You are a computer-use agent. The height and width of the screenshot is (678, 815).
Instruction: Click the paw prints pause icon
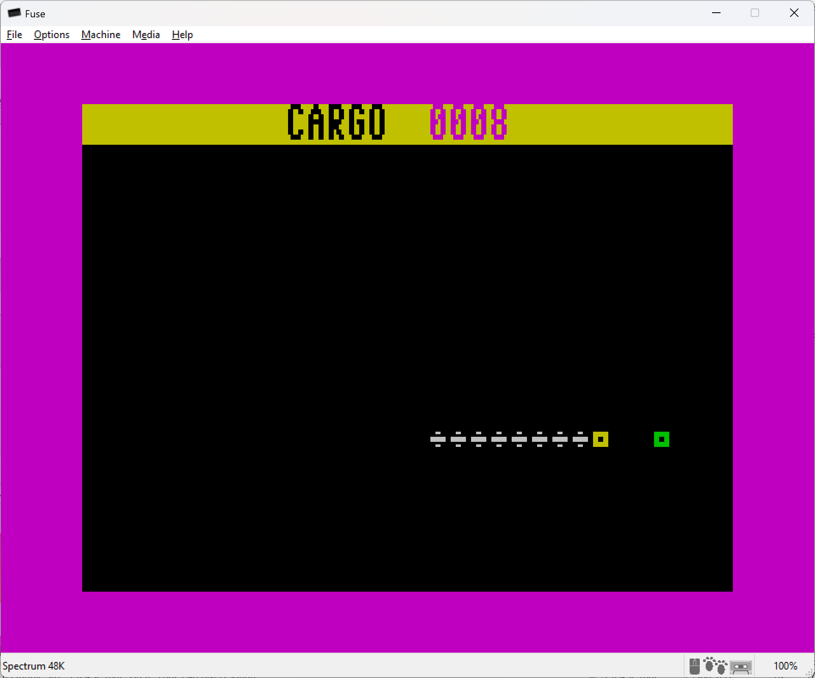(715, 666)
